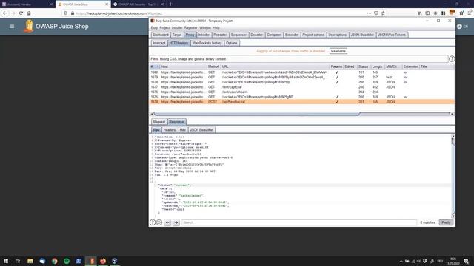Image resolution: width=474 pixels, height=266 pixels.
Task: Select the /rest/captcha/ GET request row
Action: click(x=301, y=87)
